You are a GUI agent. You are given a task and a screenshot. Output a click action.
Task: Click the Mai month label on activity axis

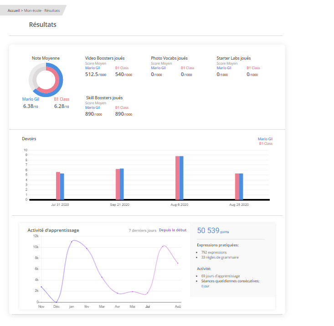pos(132,306)
